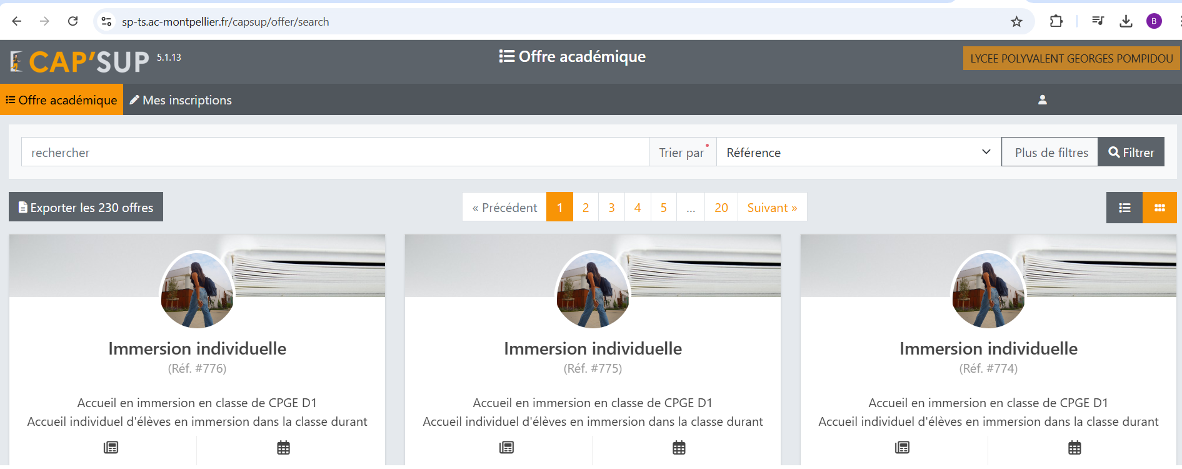Select Offre académique navigation tab
The image size is (1182, 469).
pos(61,100)
